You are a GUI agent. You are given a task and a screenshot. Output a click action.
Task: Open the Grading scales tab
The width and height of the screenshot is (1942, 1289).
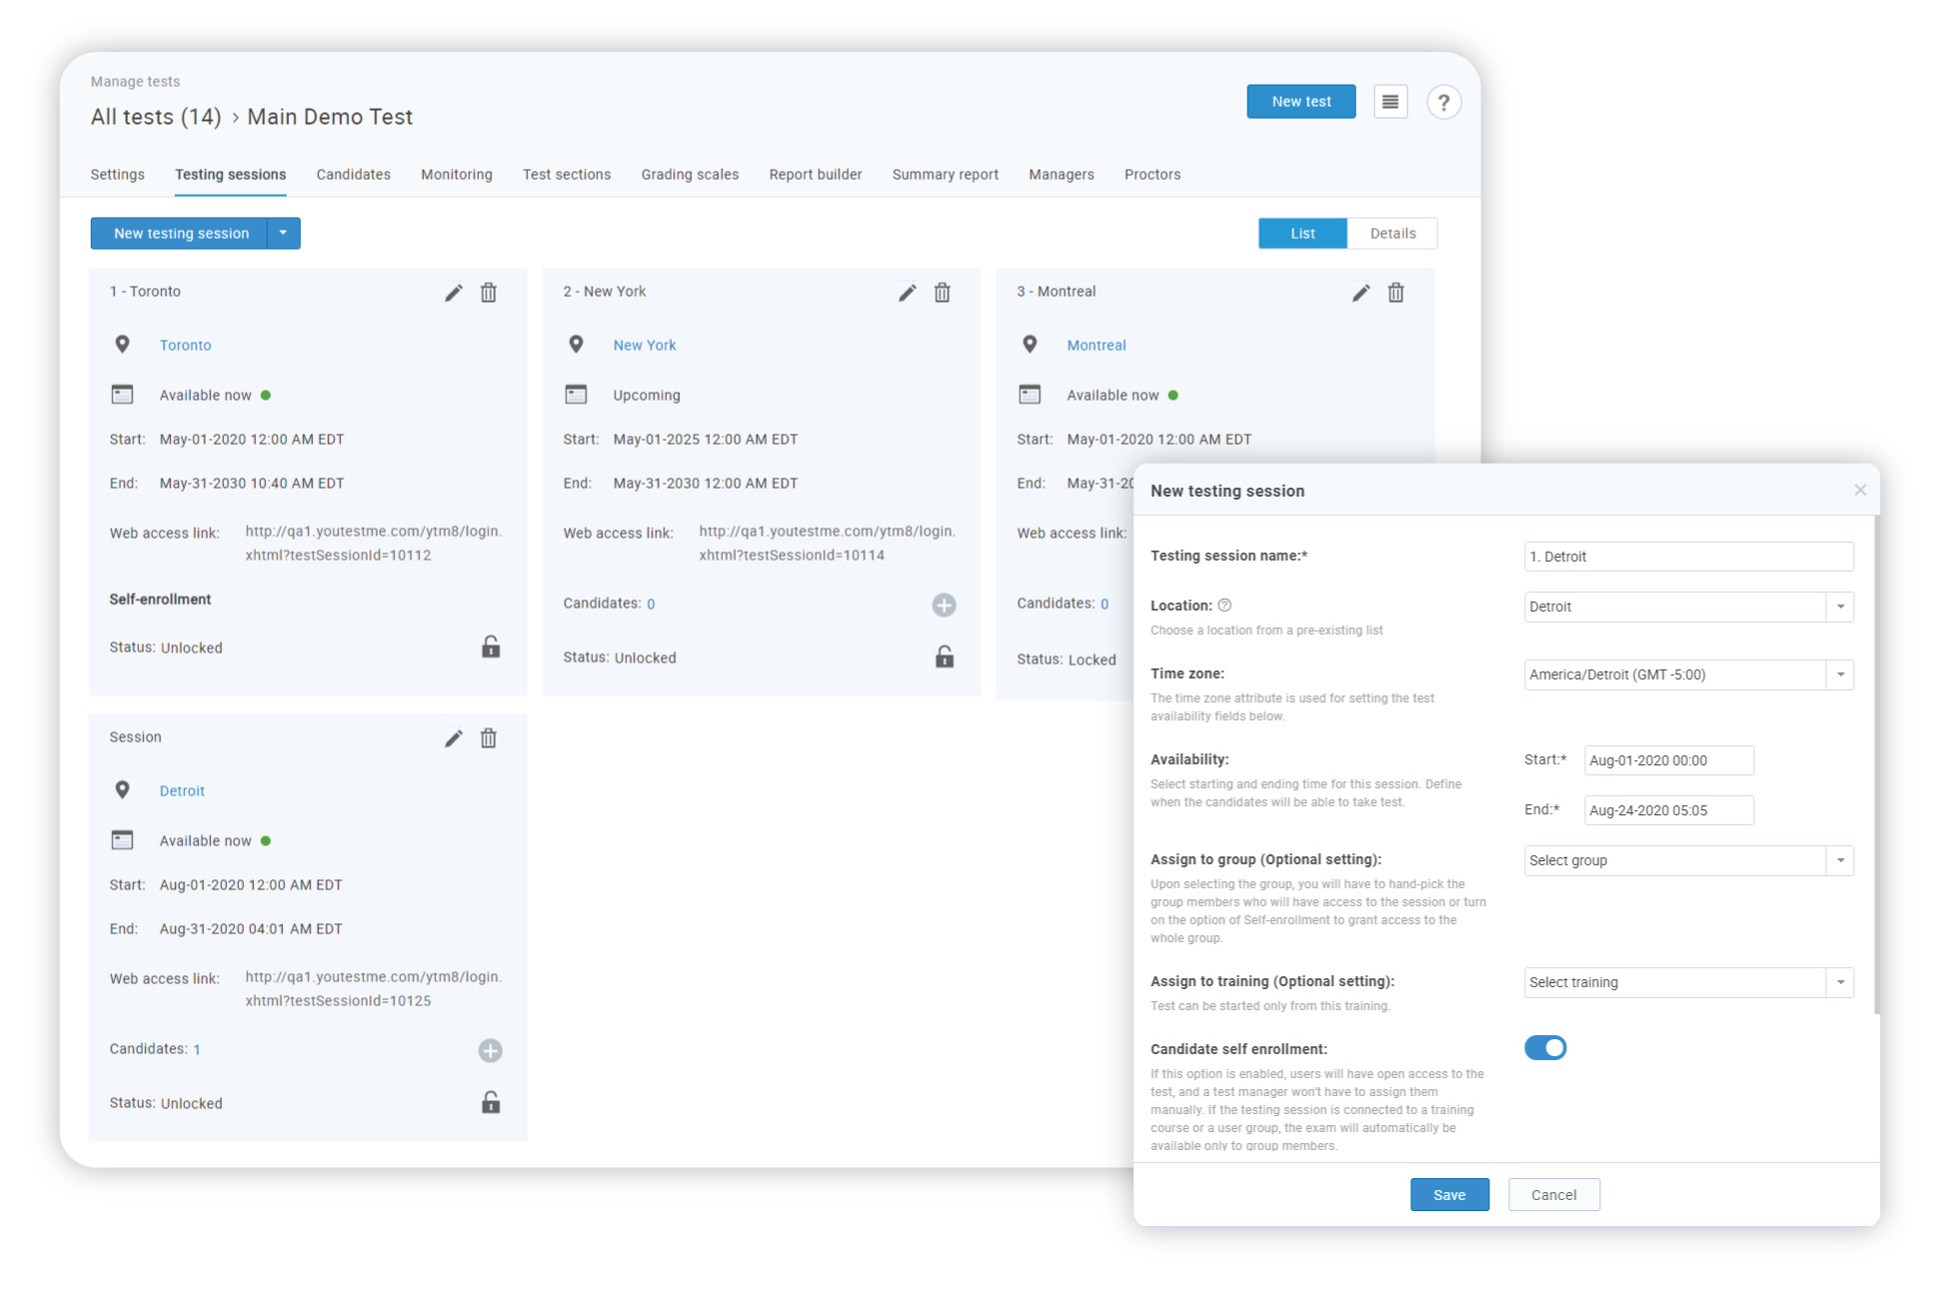point(690,175)
